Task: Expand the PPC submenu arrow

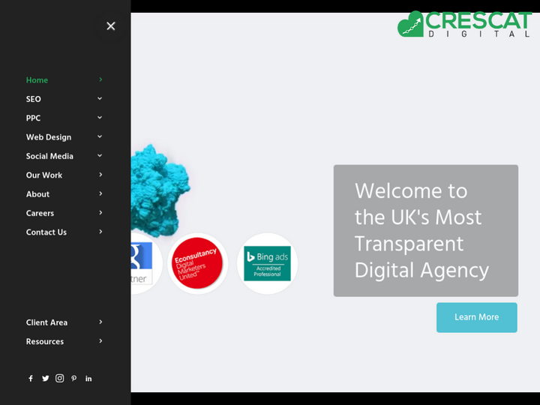Action: click(100, 118)
